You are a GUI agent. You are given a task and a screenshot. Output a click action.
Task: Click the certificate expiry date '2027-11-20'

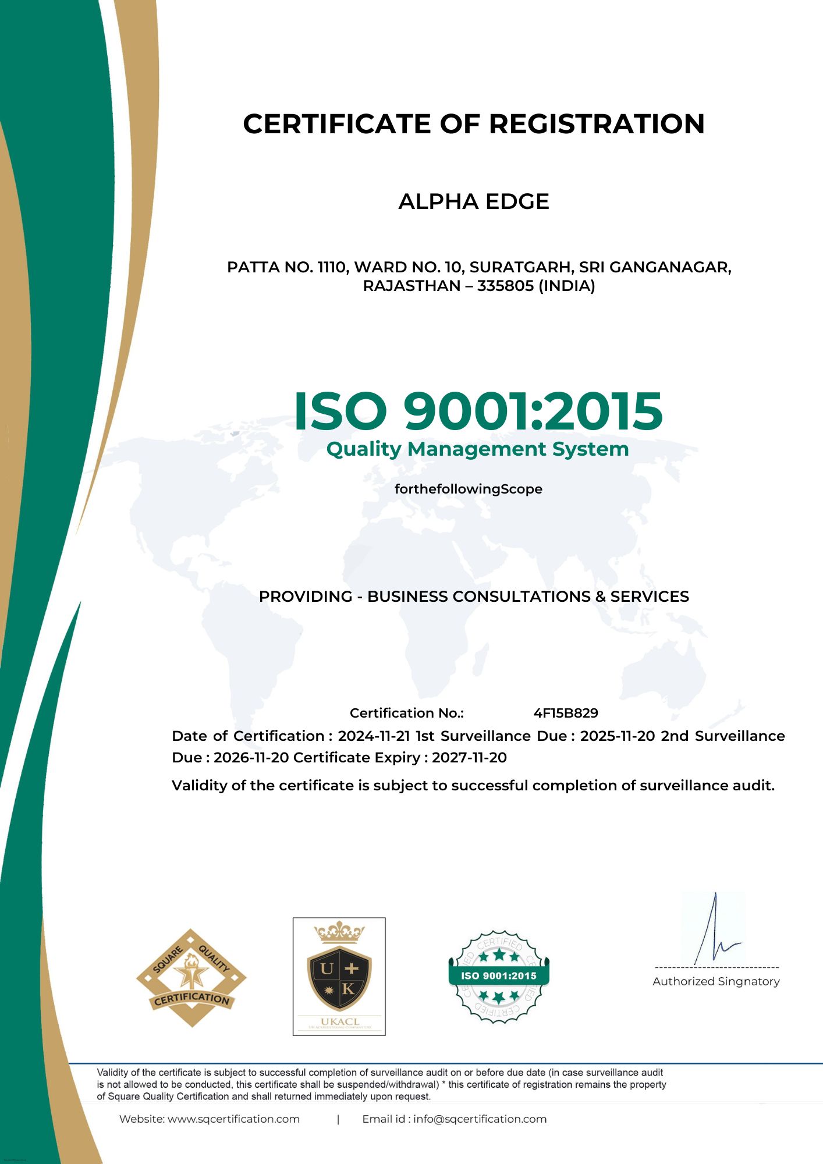point(469,757)
